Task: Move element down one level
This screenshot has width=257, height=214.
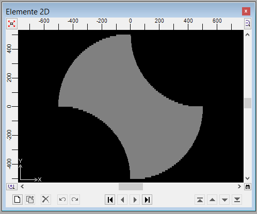Action: (x=224, y=200)
